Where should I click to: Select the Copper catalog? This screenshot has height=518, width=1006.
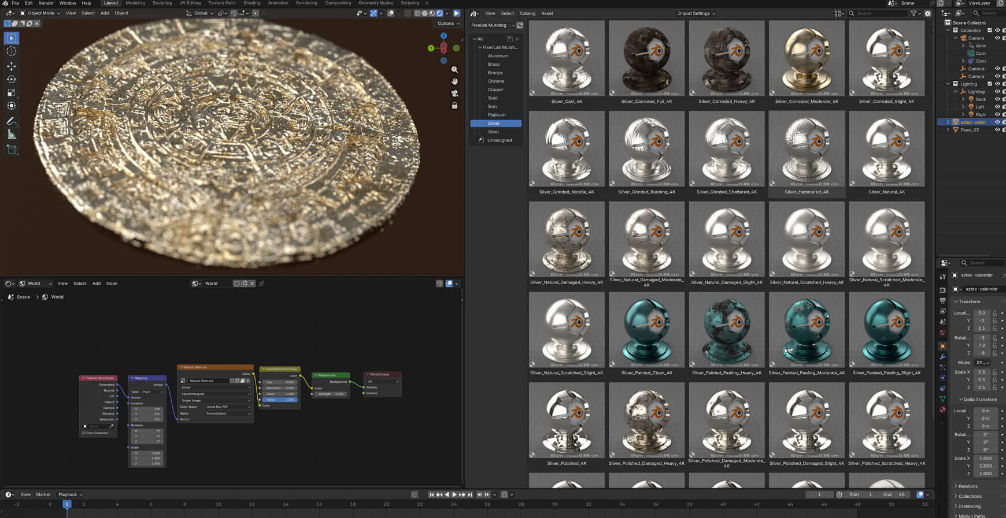pyautogui.click(x=495, y=90)
